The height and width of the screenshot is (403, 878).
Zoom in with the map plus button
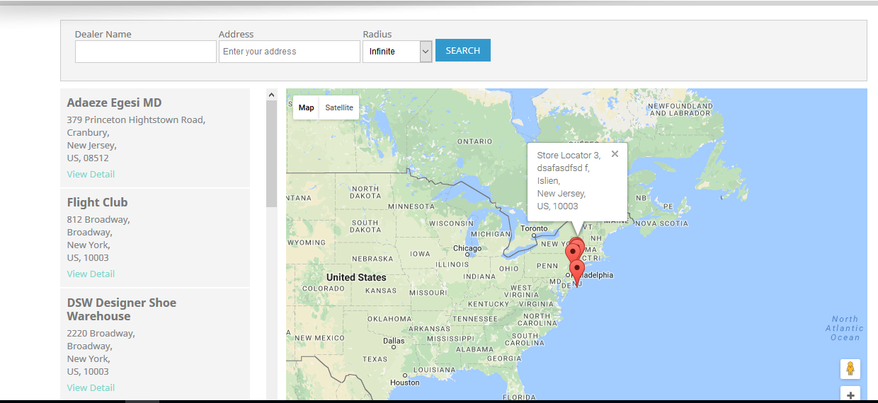850,395
